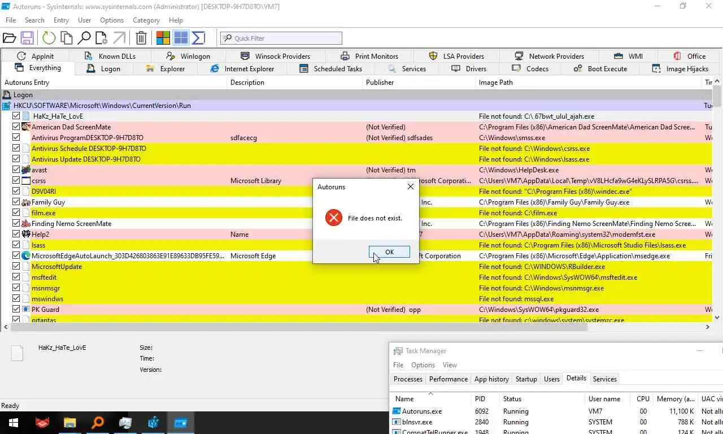Uncheck the PK Guard entry checkbox
Image resolution: width=723 pixels, height=434 pixels.
pos(16,309)
